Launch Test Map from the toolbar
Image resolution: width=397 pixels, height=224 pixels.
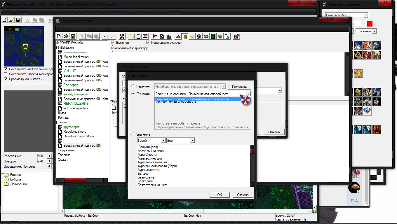pos(236,36)
